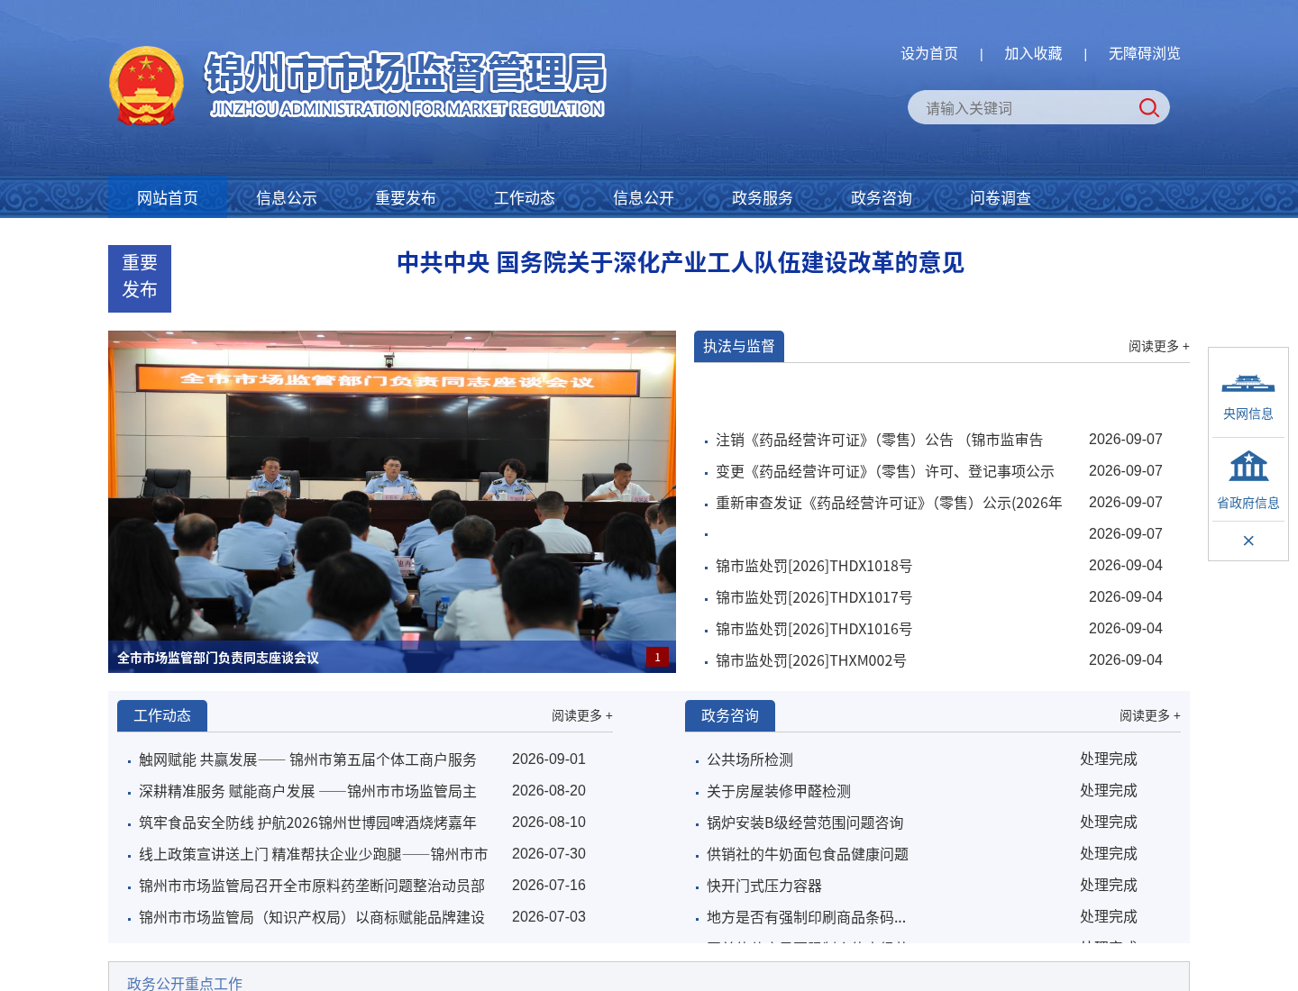The width and height of the screenshot is (1298, 991).
Task: Open the 央网信息 building icon
Action: (1248, 385)
